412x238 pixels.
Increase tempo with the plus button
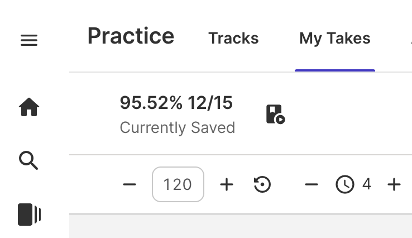point(227,184)
